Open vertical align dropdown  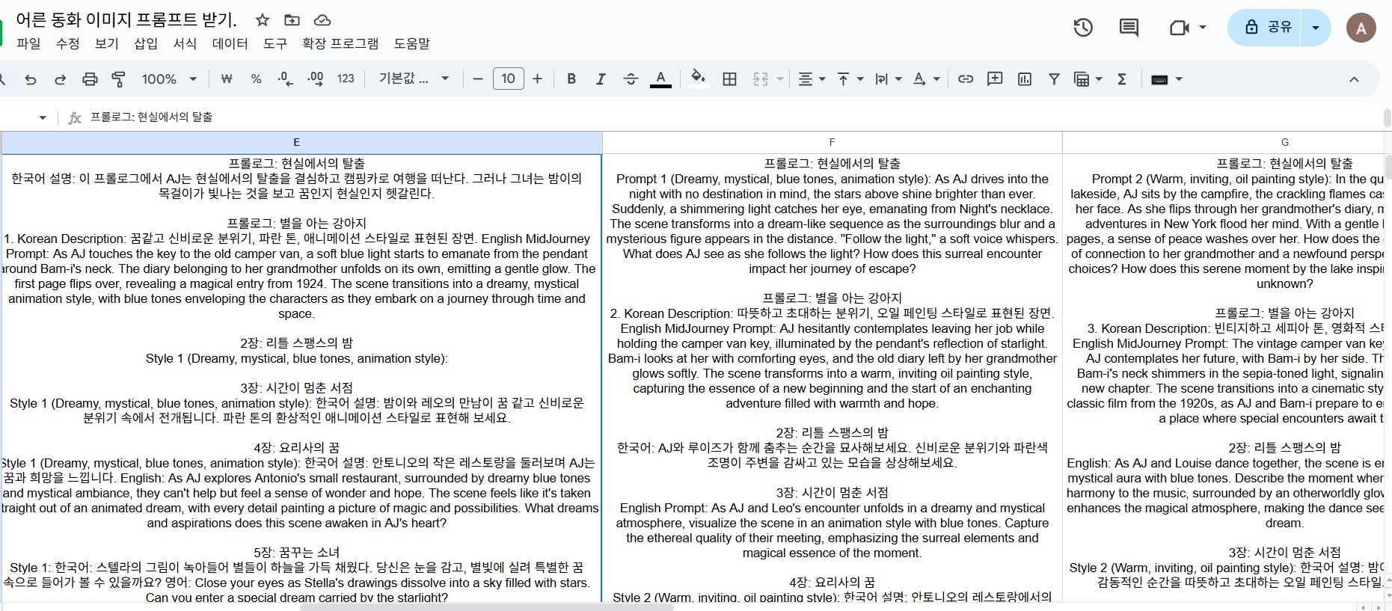850,79
